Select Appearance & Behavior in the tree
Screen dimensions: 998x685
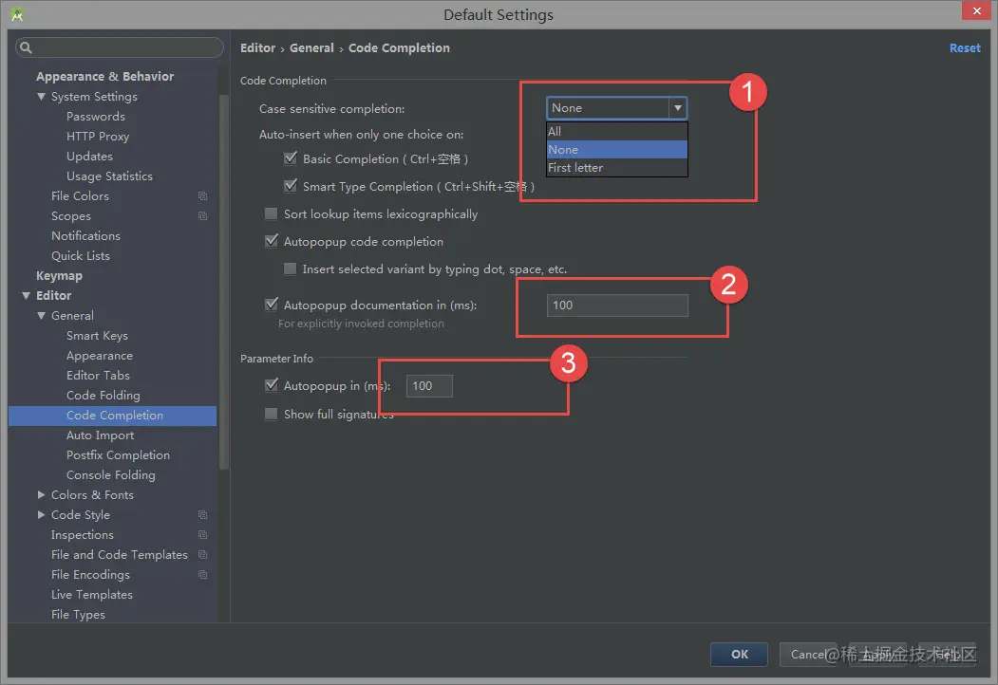105,76
